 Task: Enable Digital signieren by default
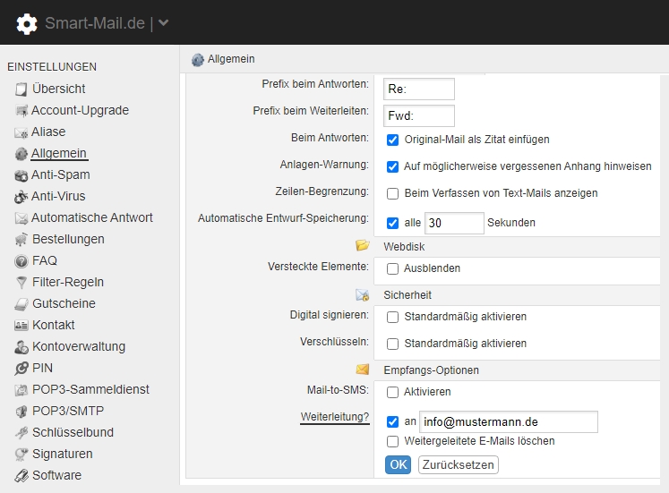[392, 317]
